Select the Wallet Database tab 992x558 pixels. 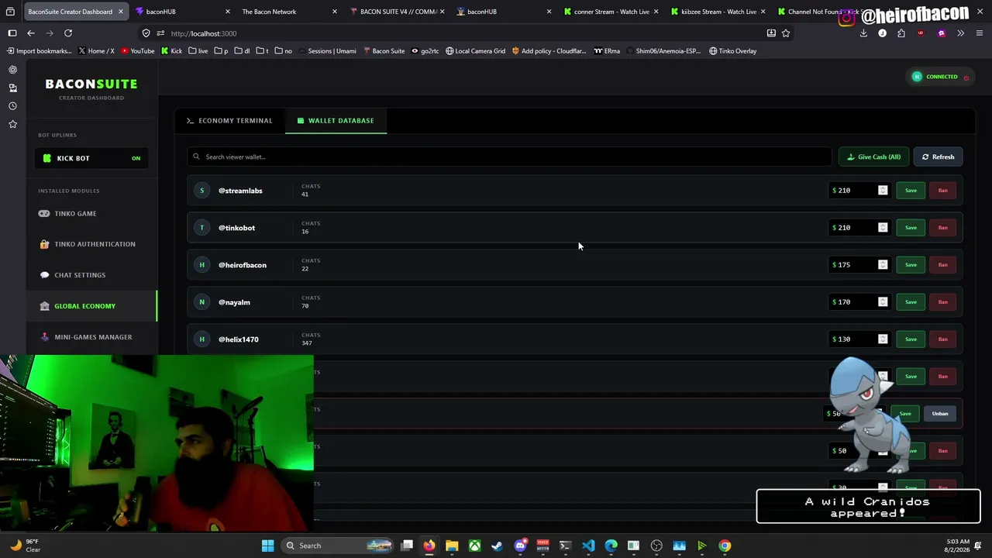tap(336, 120)
